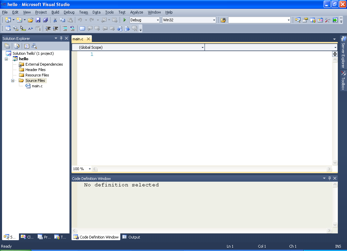
Task: Click View Class Diagram in Solution Explorer
Action: click(x=34, y=46)
